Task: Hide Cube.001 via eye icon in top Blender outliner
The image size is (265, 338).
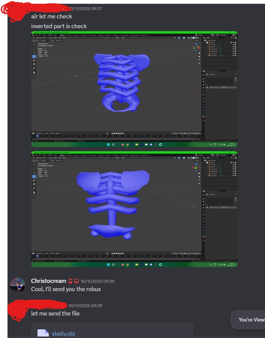Action: tap(233, 45)
